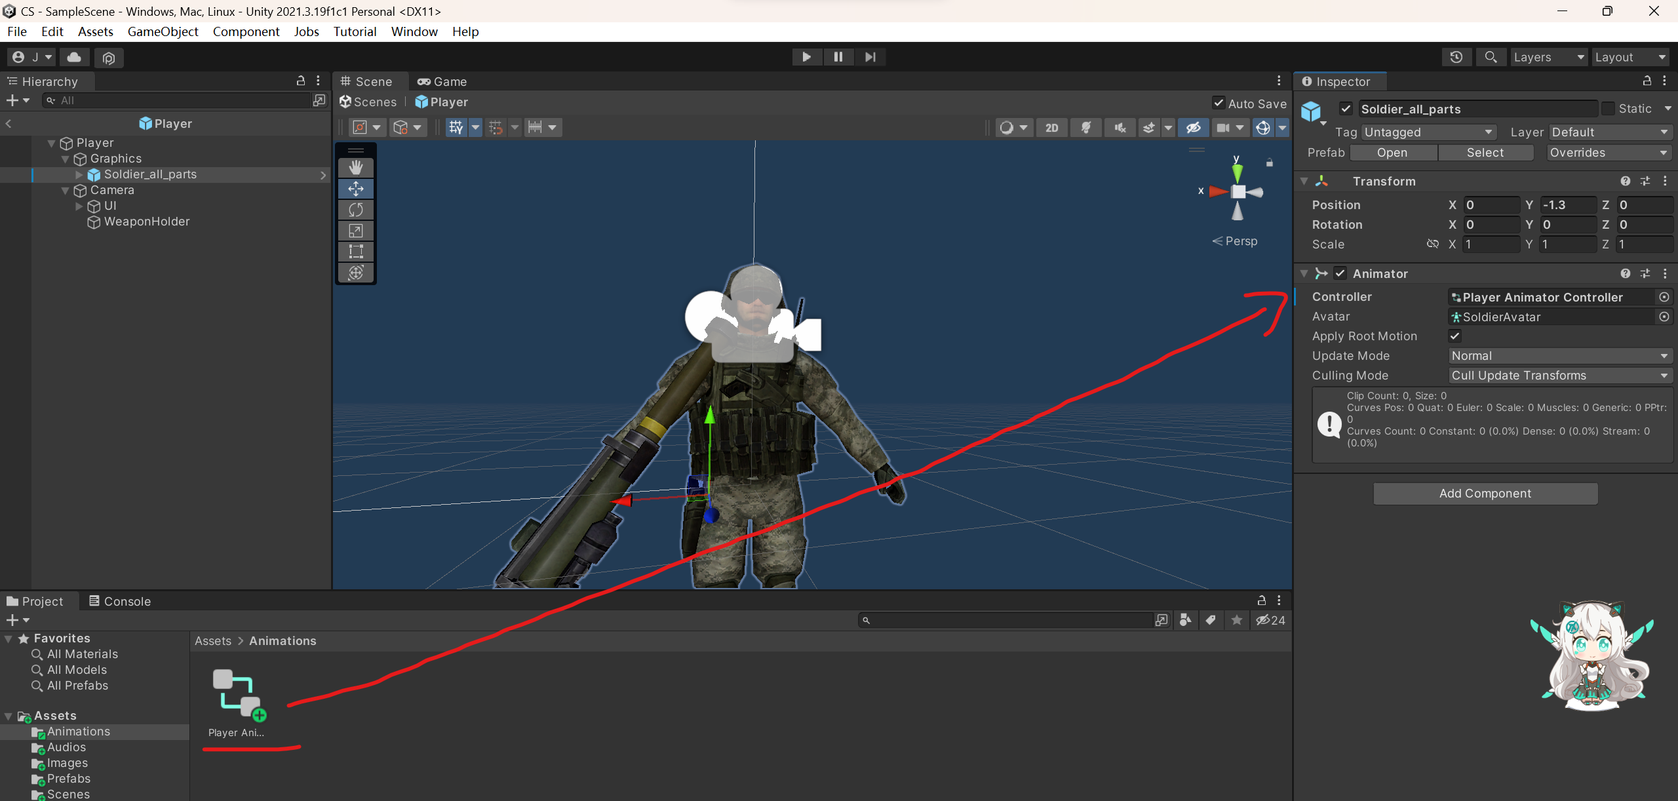The image size is (1678, 801).
Task: Open the Window menu
Action: [x=414, y=31]
